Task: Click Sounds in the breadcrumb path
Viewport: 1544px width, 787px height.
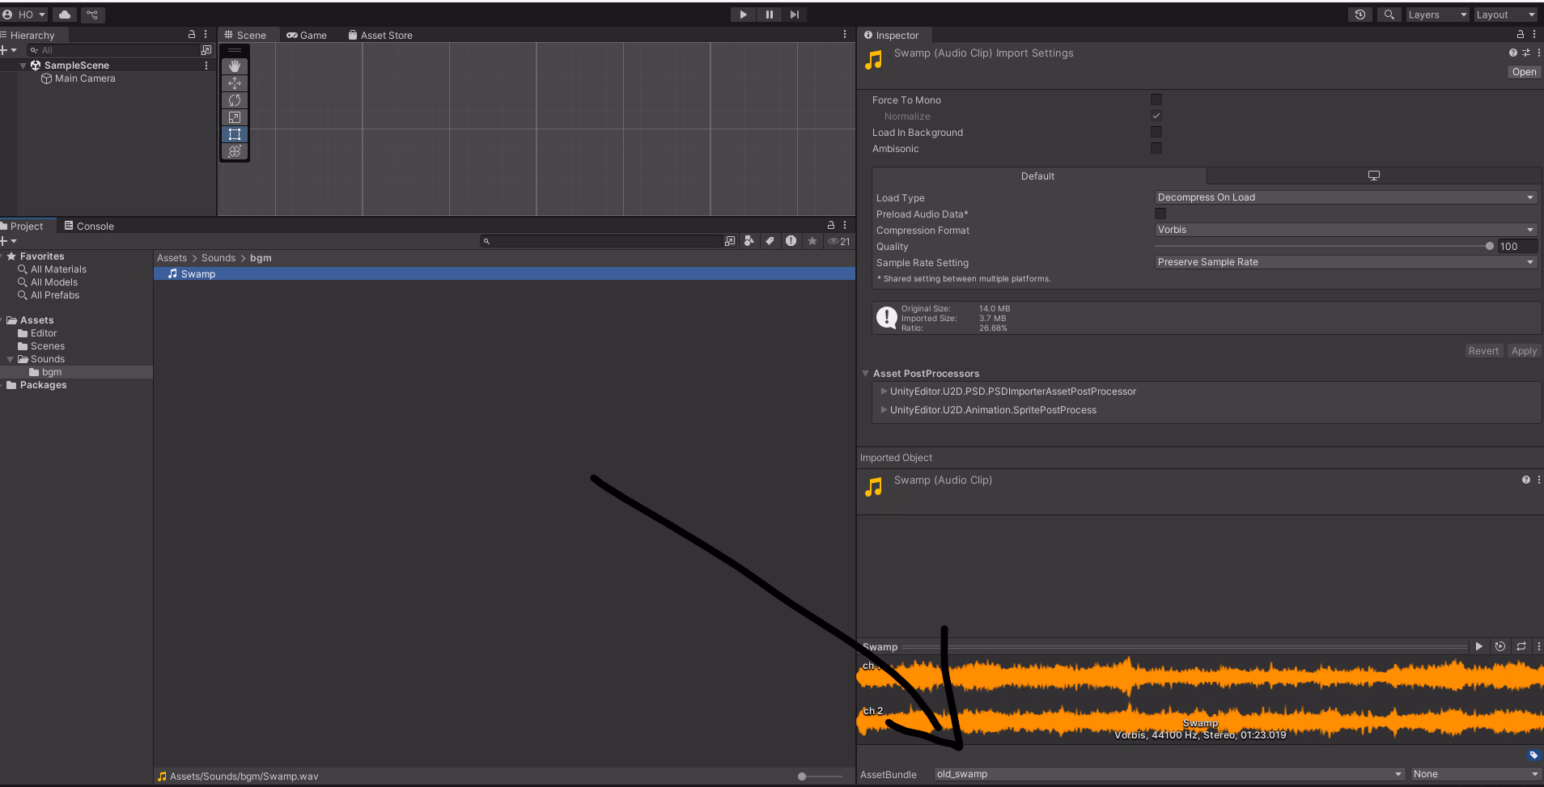Action: coord(218,258)
